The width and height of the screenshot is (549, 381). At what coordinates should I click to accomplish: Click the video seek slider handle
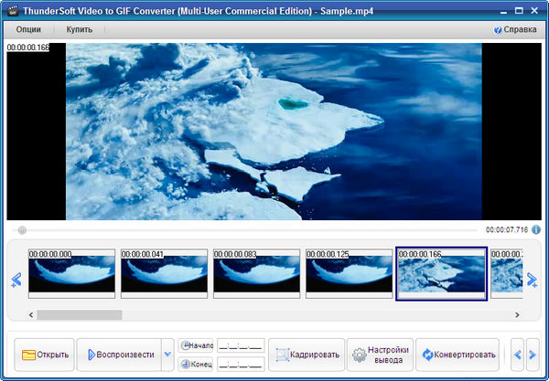22,230
